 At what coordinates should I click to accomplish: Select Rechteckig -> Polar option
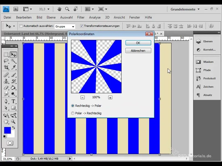(x=73, y=106)
